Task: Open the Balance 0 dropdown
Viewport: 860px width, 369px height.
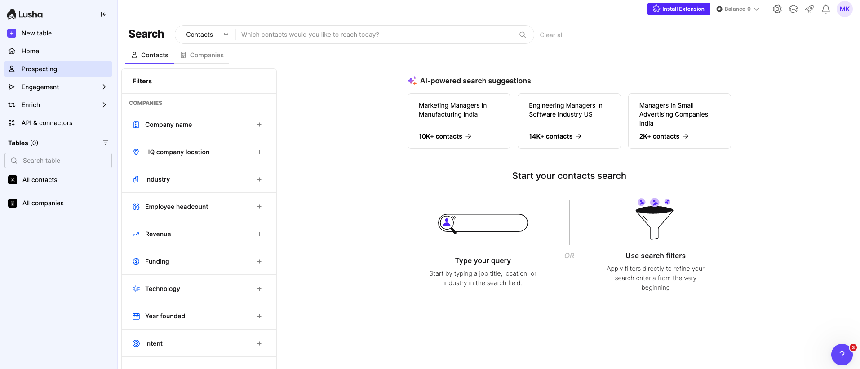Action: 738,9
